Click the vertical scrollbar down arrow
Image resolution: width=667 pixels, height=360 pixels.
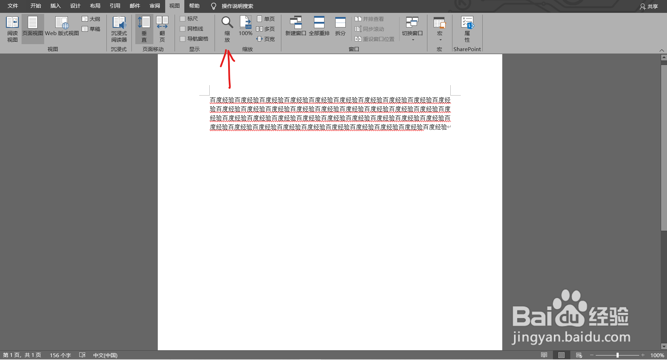664,346
